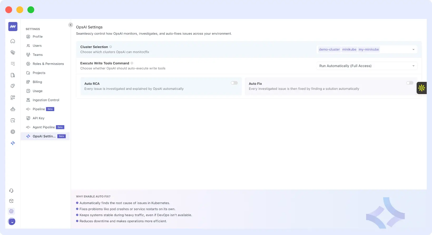Click the info icon beside Cluster Selection
Image resolution: width=432 pixels, height=235 pixels.
111,47
